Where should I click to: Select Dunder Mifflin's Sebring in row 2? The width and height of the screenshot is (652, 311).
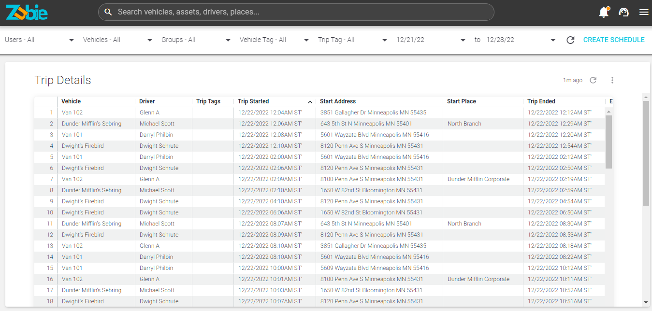click(91, 124)
